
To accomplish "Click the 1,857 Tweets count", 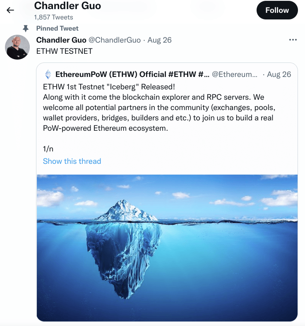I will (x=53, y=17).
